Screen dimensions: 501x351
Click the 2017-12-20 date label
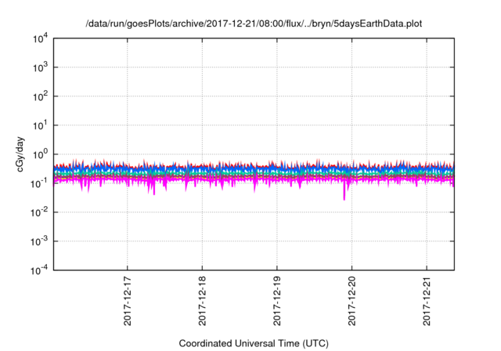tap(351, 302)
